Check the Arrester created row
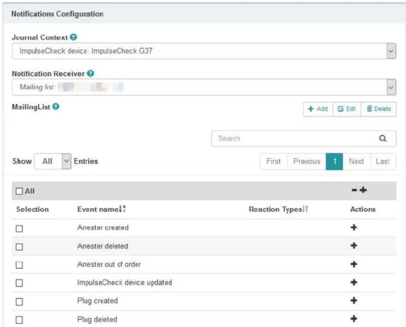This screenshot has height=327, width=406. (20, 229)
